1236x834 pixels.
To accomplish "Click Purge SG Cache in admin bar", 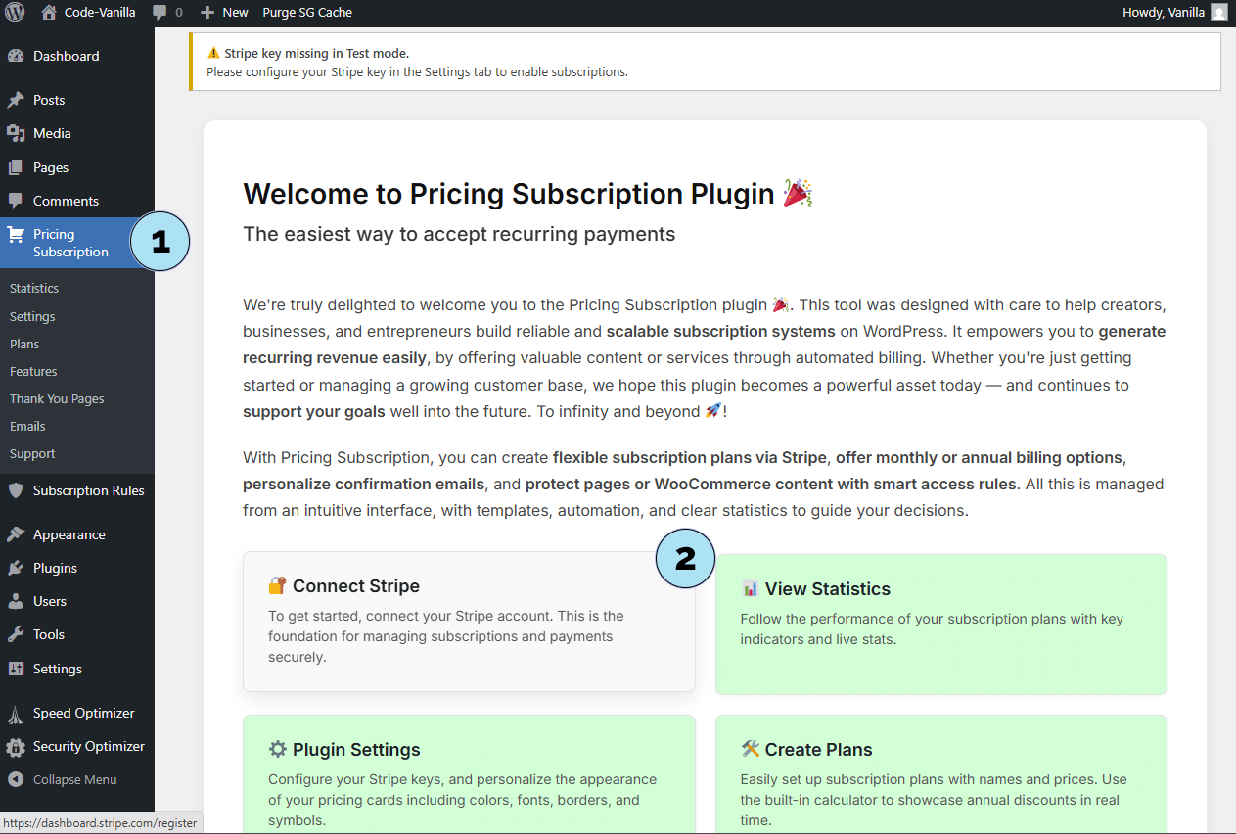I will 307,13.
